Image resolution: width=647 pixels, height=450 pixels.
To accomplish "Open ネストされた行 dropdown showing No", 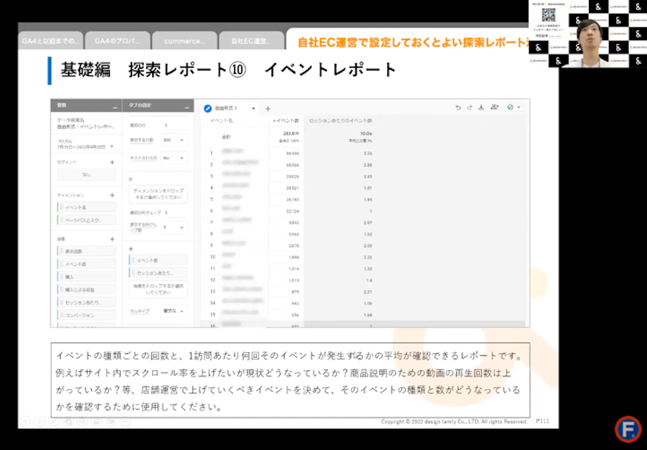I will tap(174, 158).
